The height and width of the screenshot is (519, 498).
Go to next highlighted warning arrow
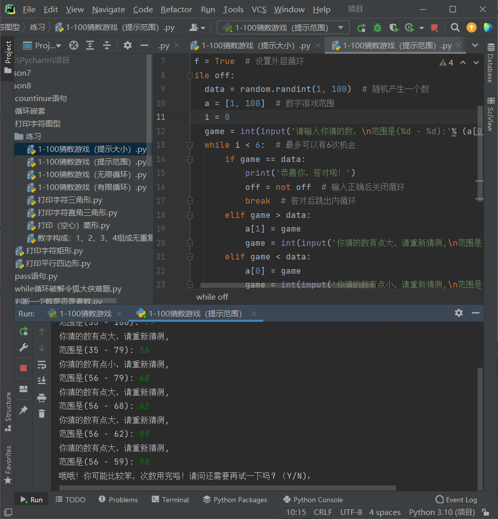point(476,62)
